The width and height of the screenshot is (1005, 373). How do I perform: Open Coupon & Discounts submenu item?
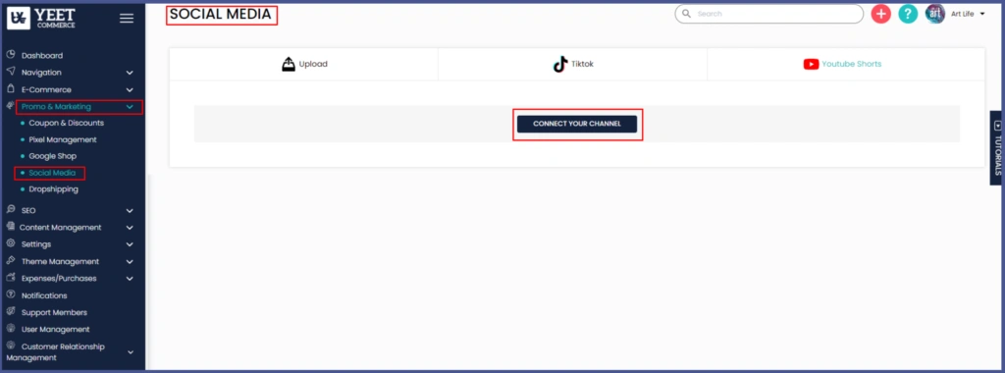tap(66, 123)
